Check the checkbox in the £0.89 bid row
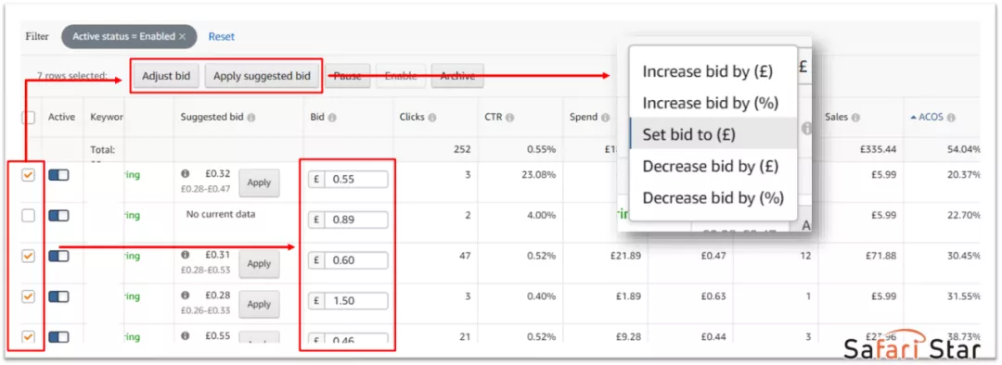The image size is (1002, 365). pyautogui.click(x=28, y=216)
